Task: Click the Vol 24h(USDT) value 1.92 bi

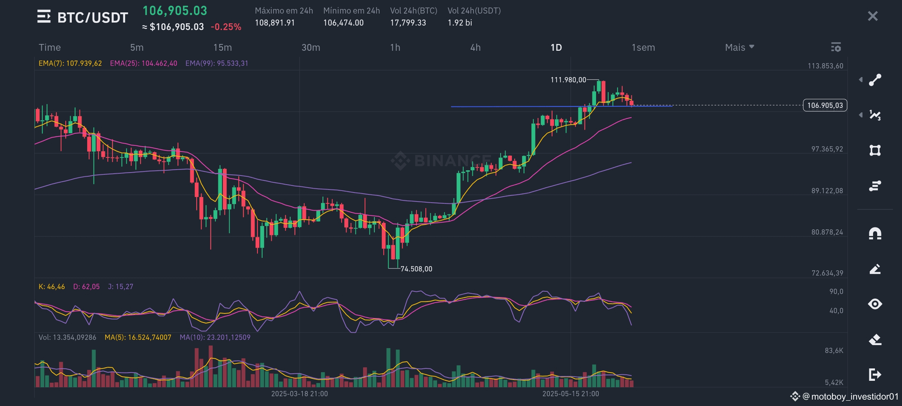Action: point(460,23)
